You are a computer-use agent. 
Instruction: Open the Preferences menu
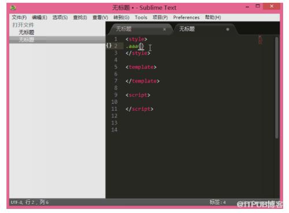click(x=186, y=17)
